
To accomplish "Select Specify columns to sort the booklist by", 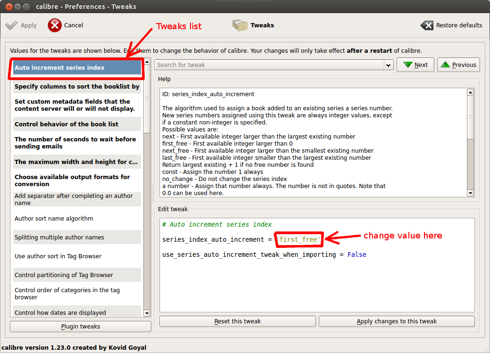I will 77,87.
